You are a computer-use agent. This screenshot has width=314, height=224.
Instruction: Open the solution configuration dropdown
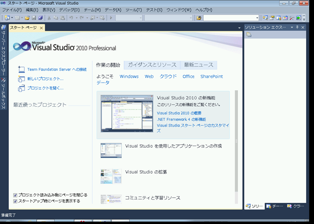click(x=140, y=18)
